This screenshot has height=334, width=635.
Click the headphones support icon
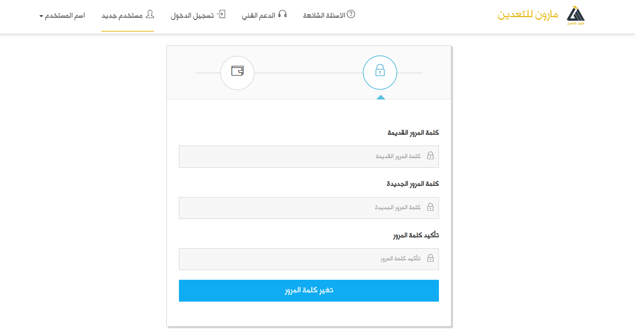(283, 14)
